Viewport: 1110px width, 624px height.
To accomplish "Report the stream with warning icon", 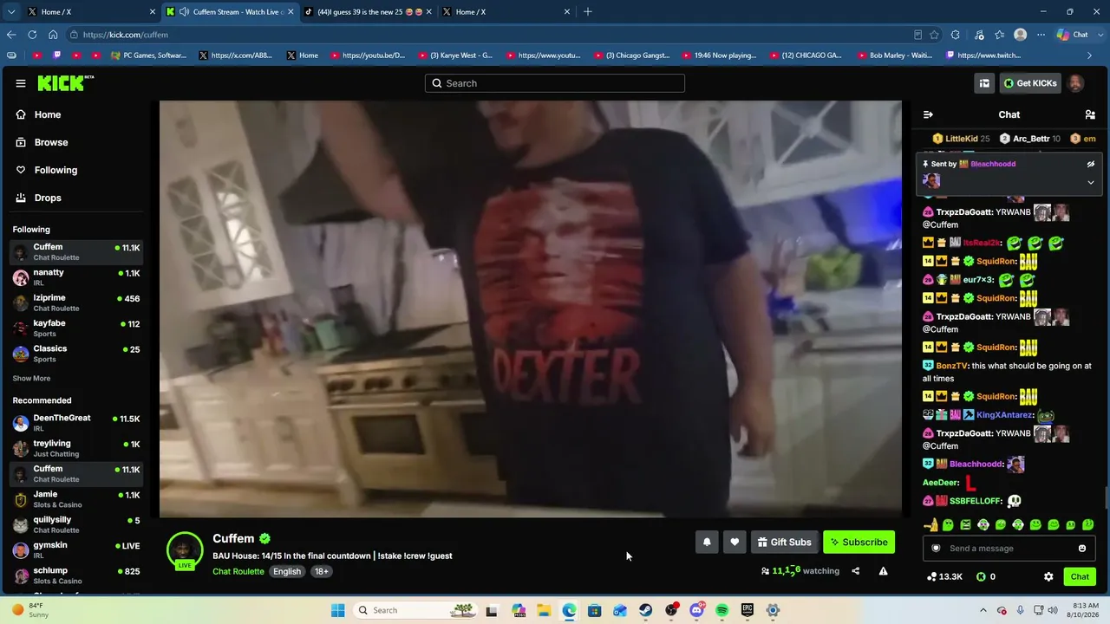I will (x=883, y=571).
